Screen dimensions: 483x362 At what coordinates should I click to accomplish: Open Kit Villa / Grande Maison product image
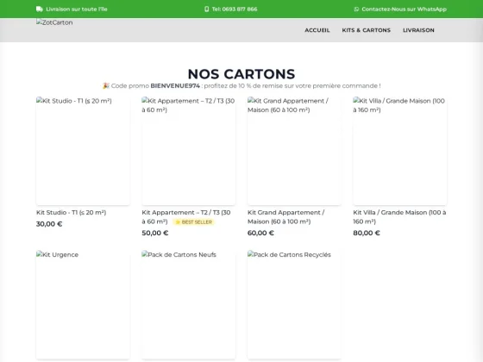pyautogui.click(x=400, y=151)
